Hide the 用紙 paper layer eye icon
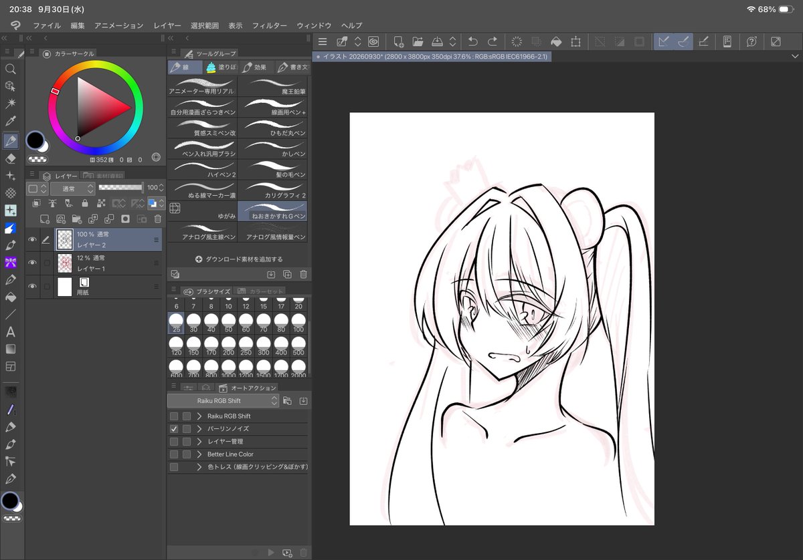 point(31,286)
